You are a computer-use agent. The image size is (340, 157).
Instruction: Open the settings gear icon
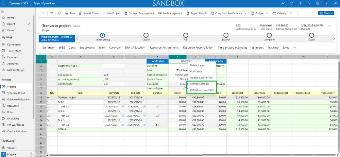coord(318,3)
